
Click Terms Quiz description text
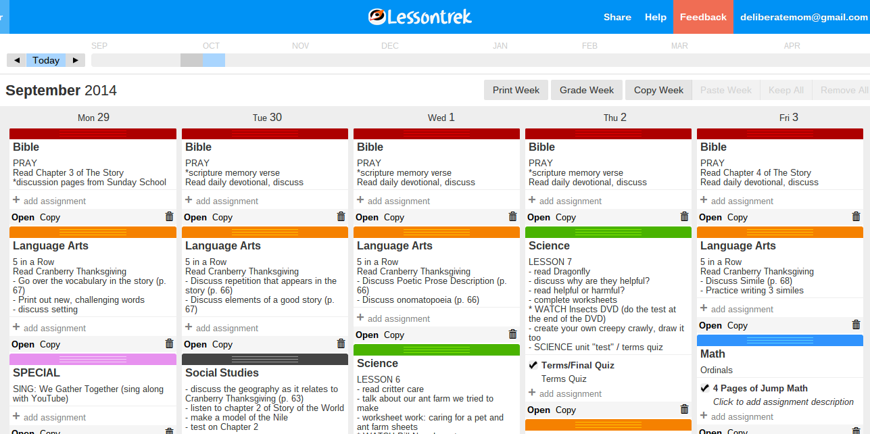[x=564, y=379]
